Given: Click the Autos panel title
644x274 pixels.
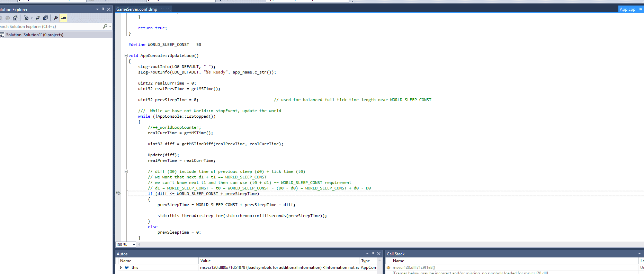Looking at the screenshot, I should pos(122,254).
